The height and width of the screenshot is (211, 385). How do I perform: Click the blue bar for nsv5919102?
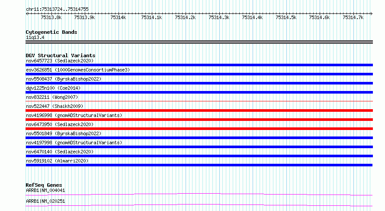199,165
